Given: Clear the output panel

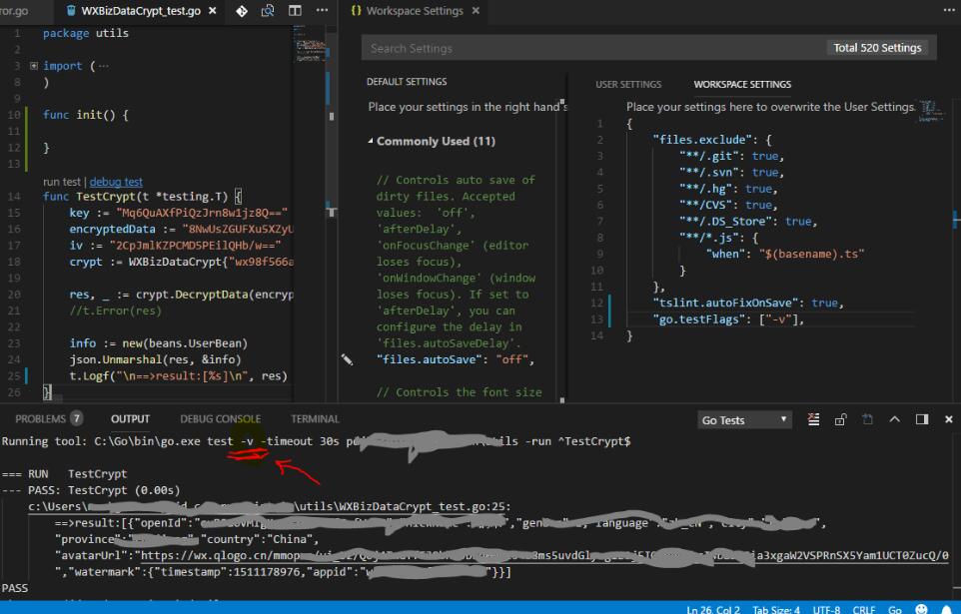Looking at the screenshot, I should (813, 419).
